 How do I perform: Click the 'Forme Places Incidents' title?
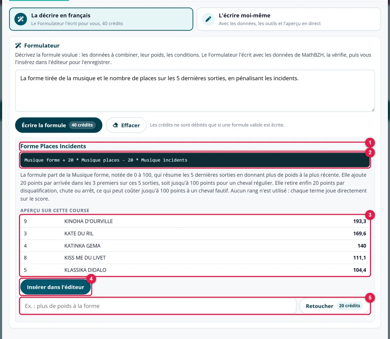(53, 146)
